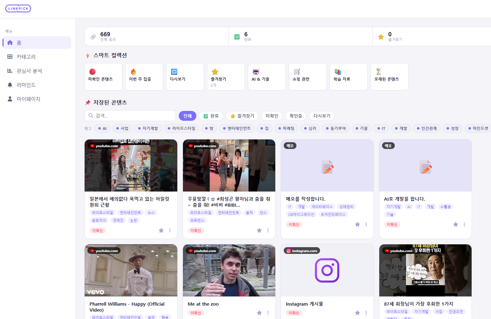Open more options on Me at the zoo card

268,313
